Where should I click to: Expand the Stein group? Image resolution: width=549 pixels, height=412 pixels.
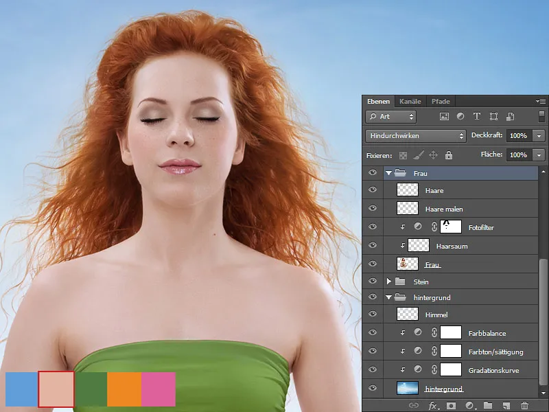[x=388, y=281]
